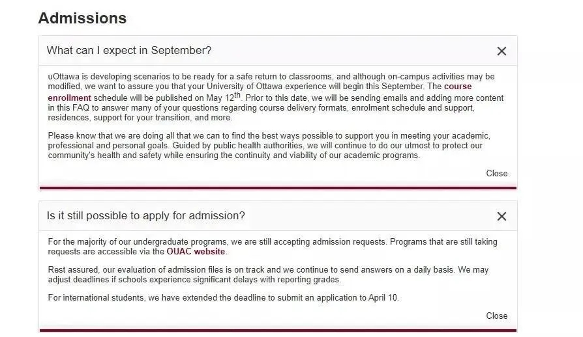
Task: Open the 'OUAC website' link
Action: pos(196,251)
